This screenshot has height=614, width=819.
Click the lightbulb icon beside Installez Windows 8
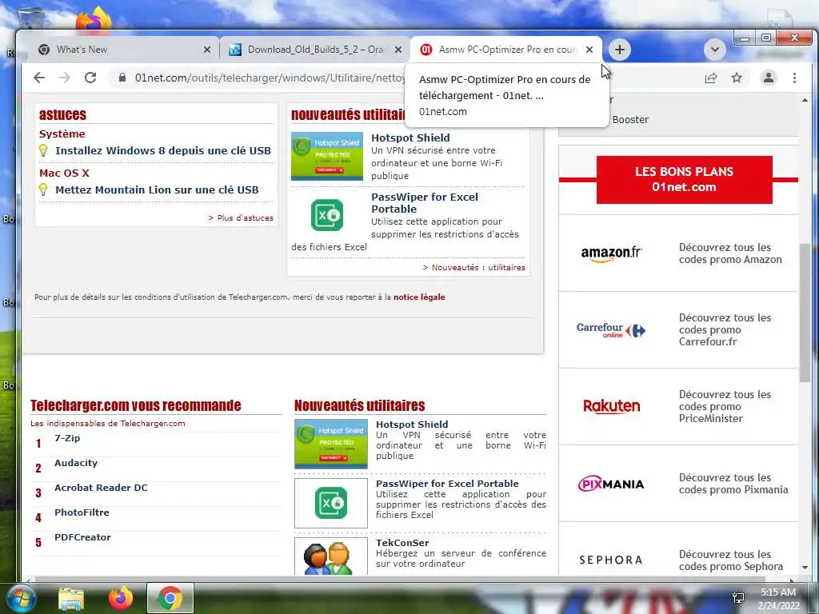pos(43,150)
